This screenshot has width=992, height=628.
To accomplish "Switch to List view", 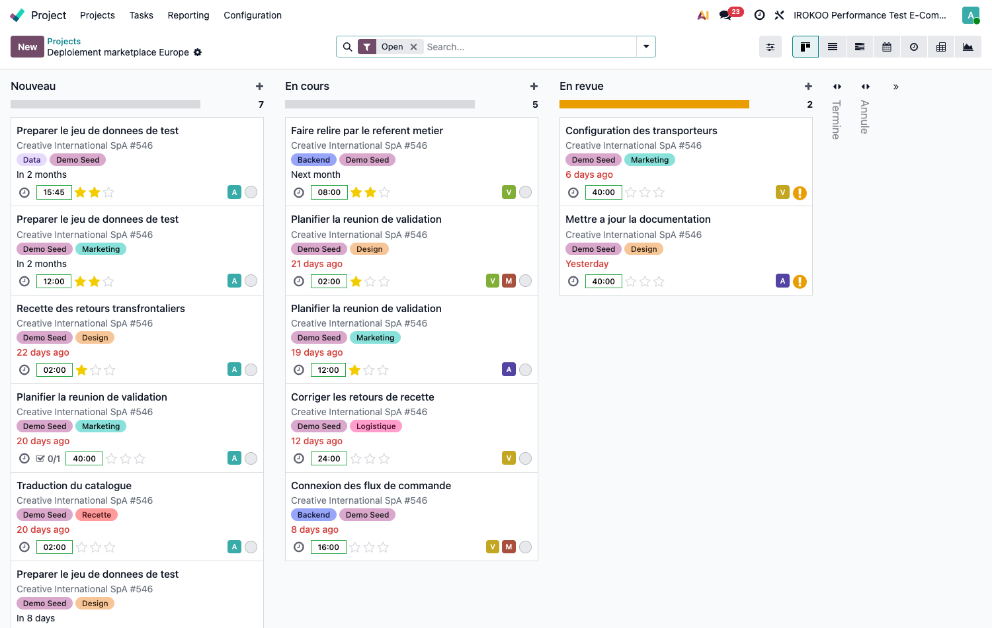I will [x=833, y=47].
